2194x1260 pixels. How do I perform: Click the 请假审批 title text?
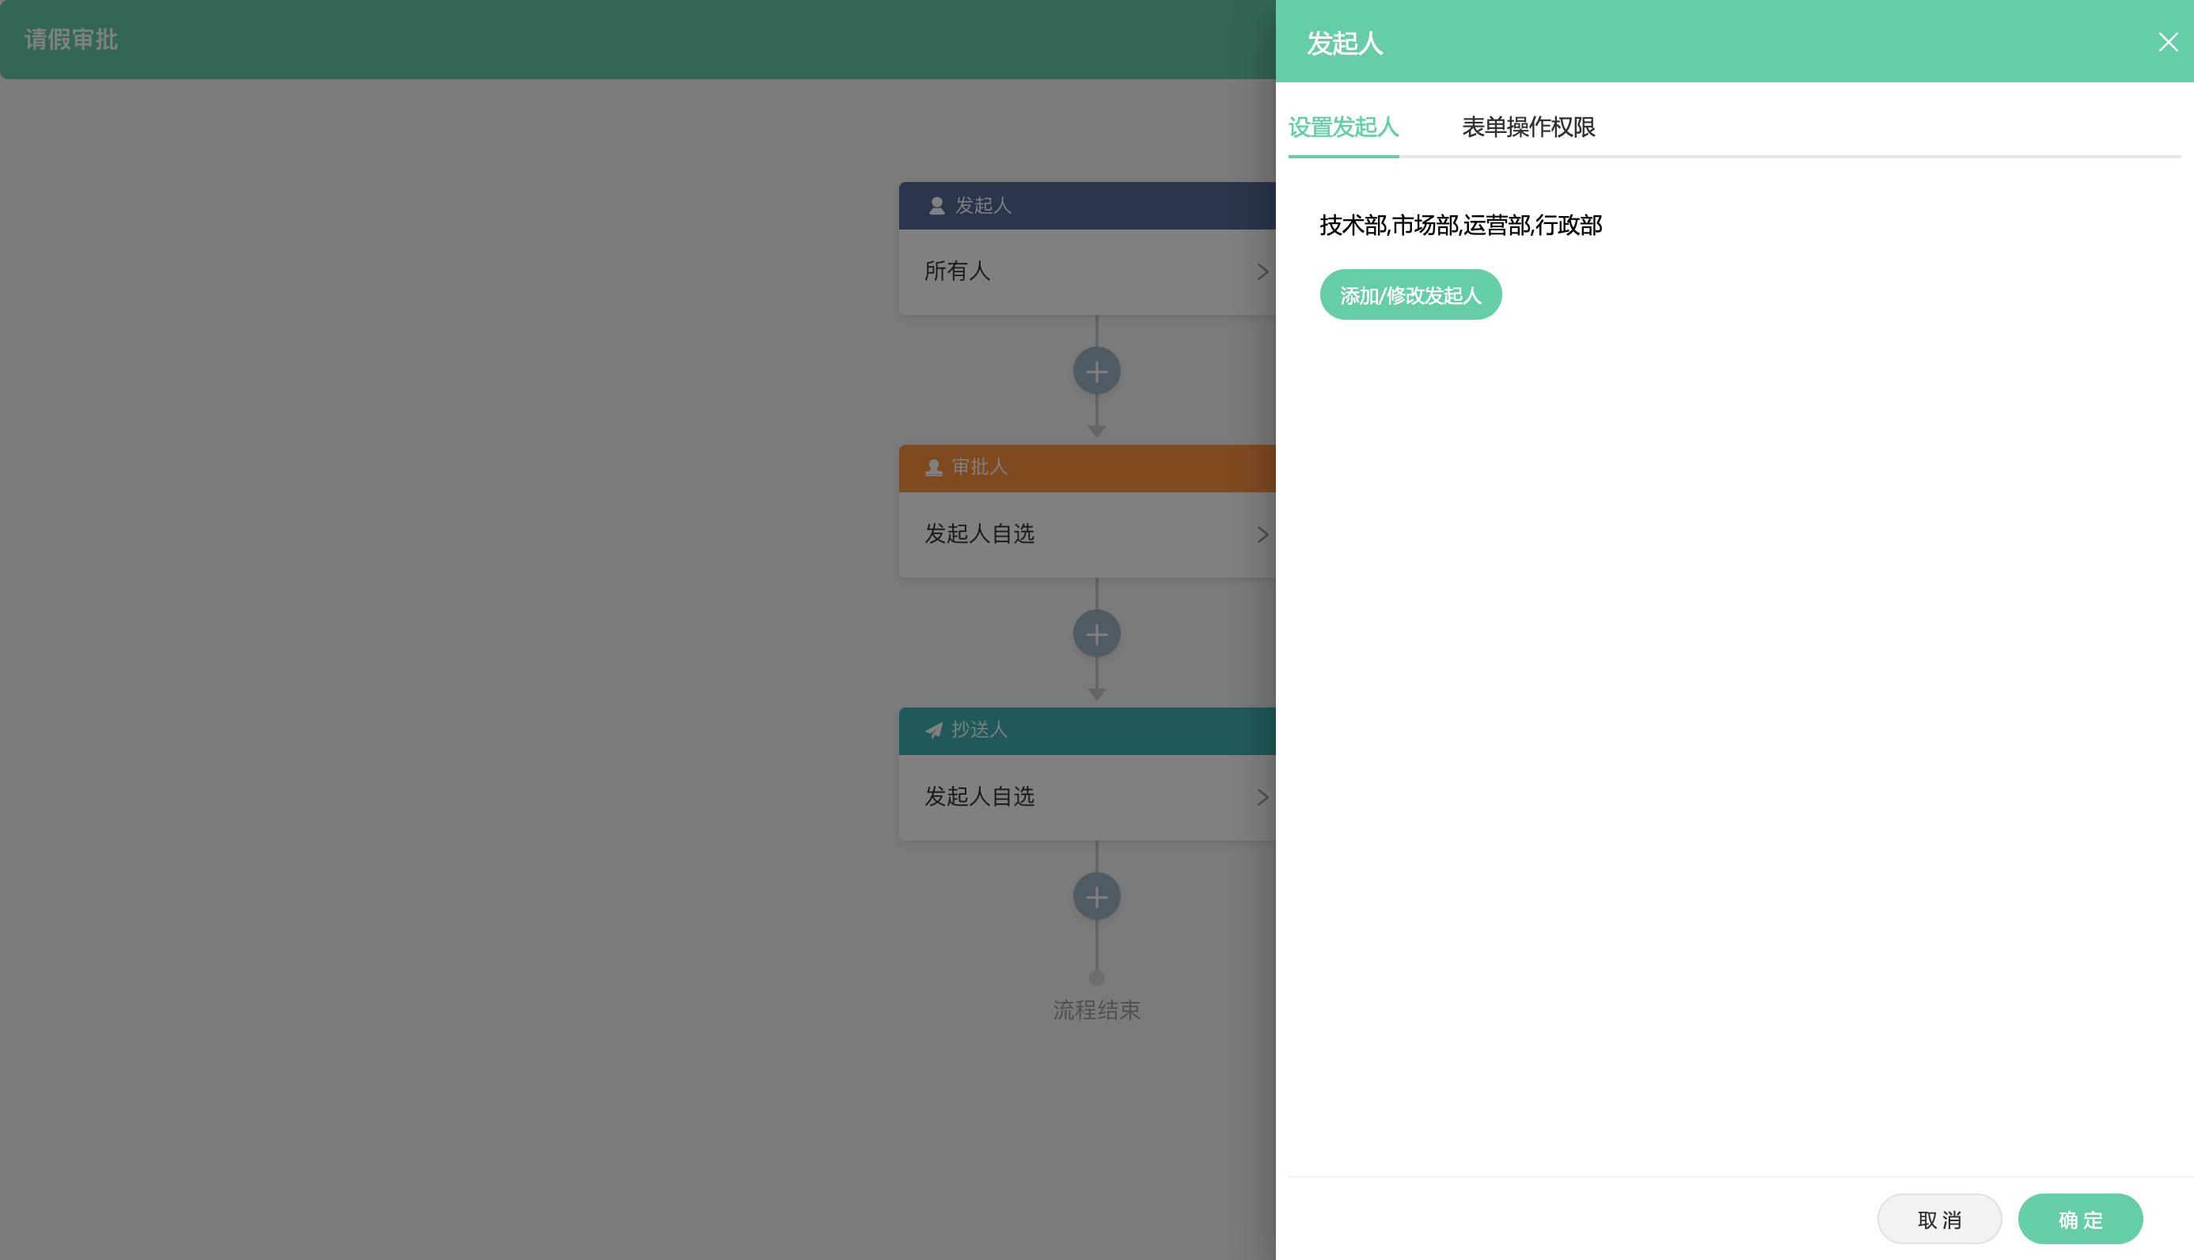coord(71,40)
